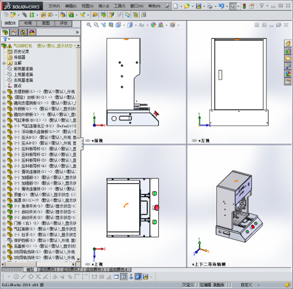Toggle the four-view viewport layout icon
Viewport: 293px width, 289px height.
tap(123, 277)
